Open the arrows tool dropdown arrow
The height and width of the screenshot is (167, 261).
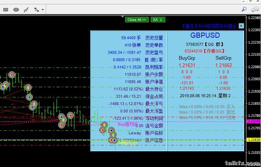click(x=43, y=10)
